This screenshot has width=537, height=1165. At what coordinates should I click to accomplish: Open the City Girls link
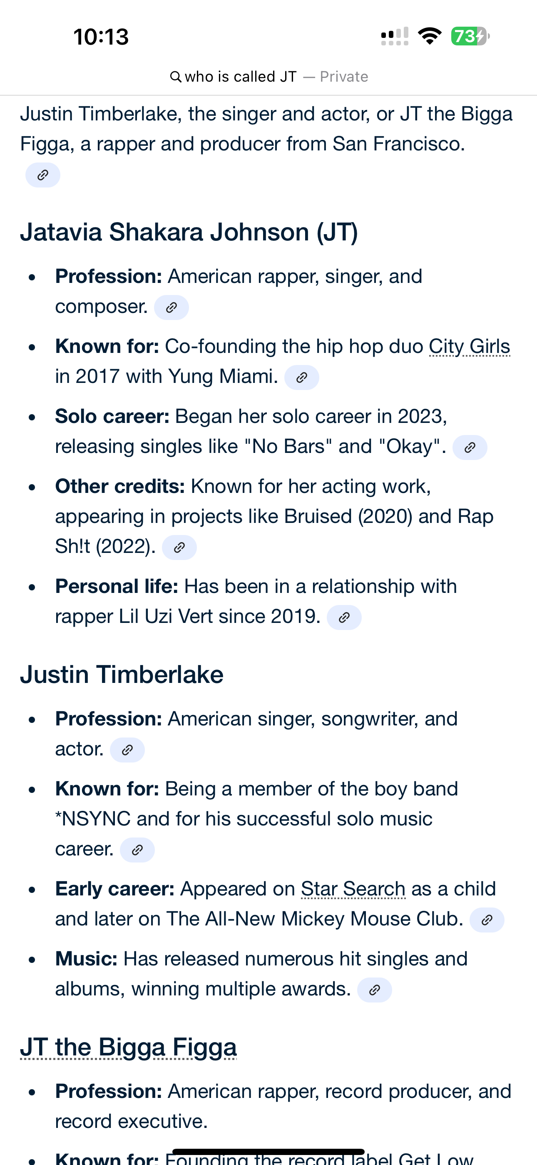pos(469,346)
